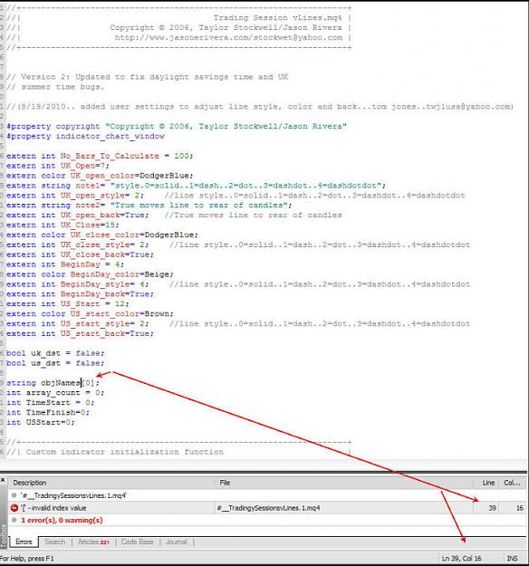
Task: Click the "extern int US_Start = 12;" line
Action: click(68, 304)
